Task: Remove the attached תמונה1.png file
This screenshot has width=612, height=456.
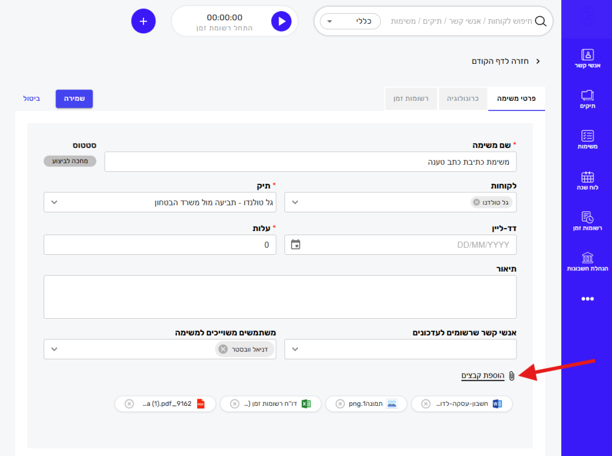Action: click(340, 404)
